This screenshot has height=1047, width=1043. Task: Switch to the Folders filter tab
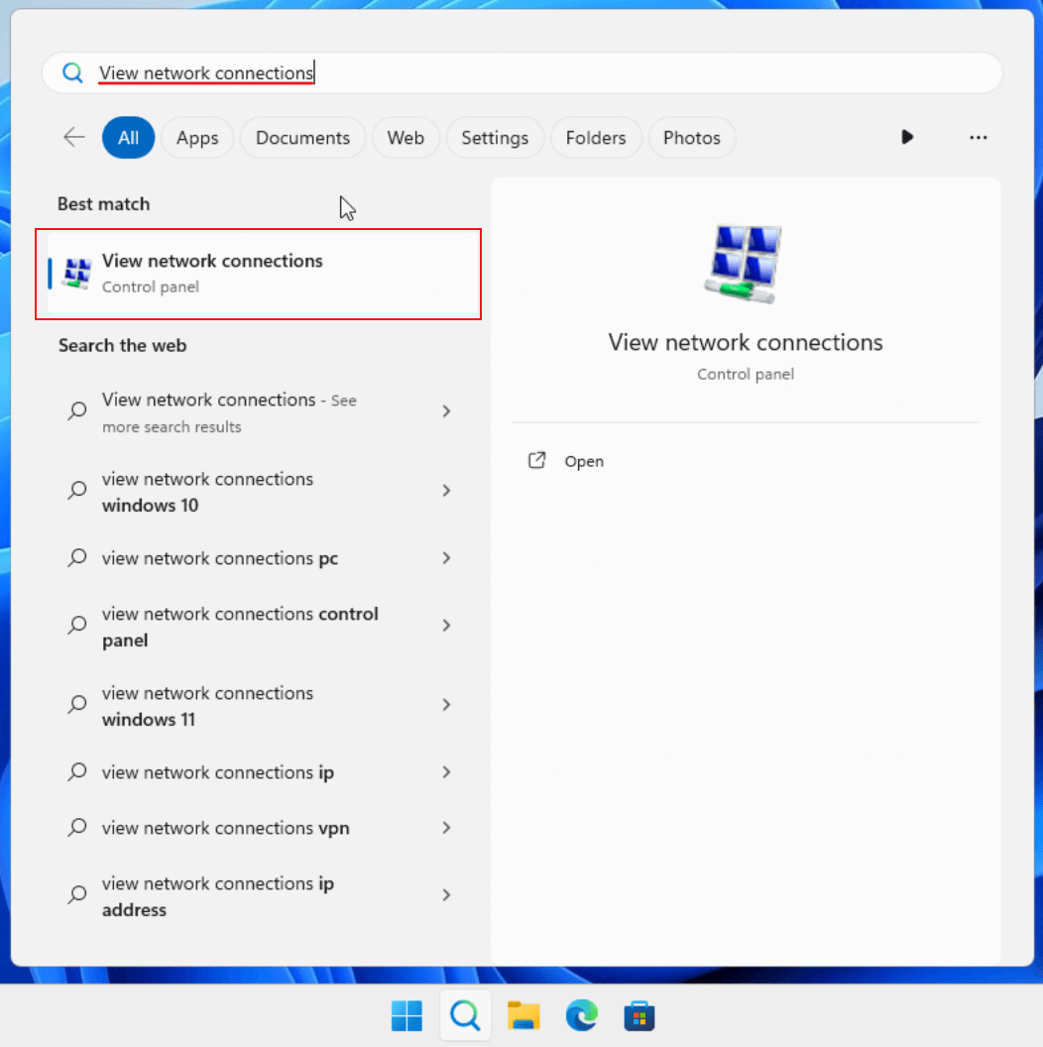[x=596, y=138]
